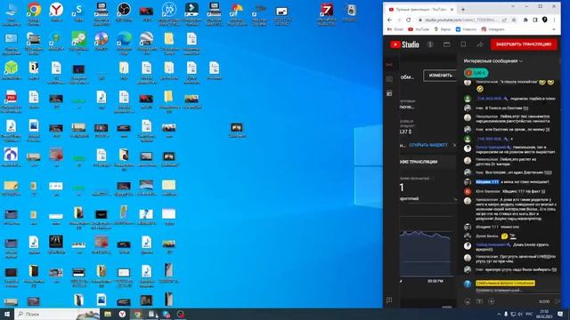Image resolution: width=570 pixels, height=320 pixels.
Task: Click the ИЗМЕНИТЬ button
Action: coord(440,76)
